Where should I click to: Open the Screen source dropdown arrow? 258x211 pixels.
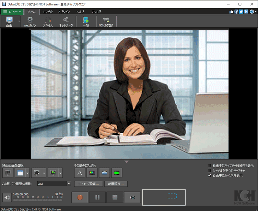point(19,22)
